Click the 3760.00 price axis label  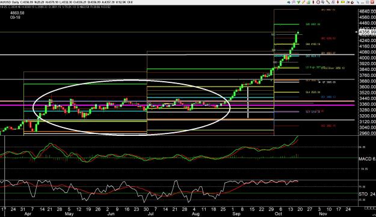point(368,75)
